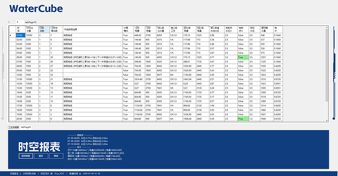Select the 06:00 time cell
Viewport: 338px width, 176px height.
[x=21, y=57]
